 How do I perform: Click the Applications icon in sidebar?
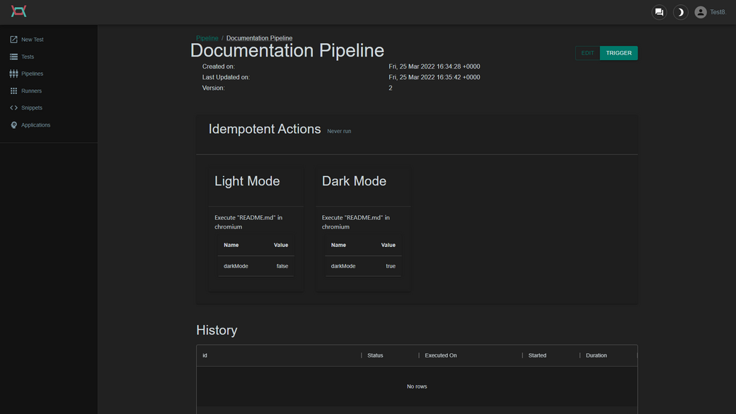tap(13, 125)
